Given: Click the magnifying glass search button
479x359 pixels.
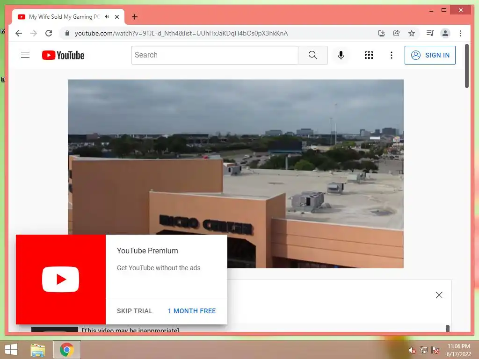Looking at the screenshot, I should [313, 55].
